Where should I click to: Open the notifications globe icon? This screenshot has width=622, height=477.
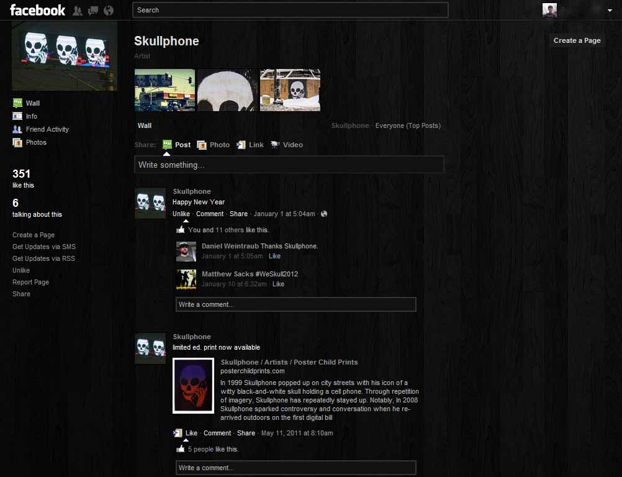tap(109, 11)
